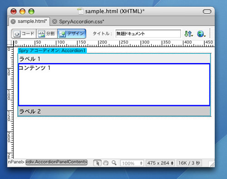This screenshot has height=179, width=227.
Task: Open the 100% zoom level dropdown
Action: coord(132,163)
